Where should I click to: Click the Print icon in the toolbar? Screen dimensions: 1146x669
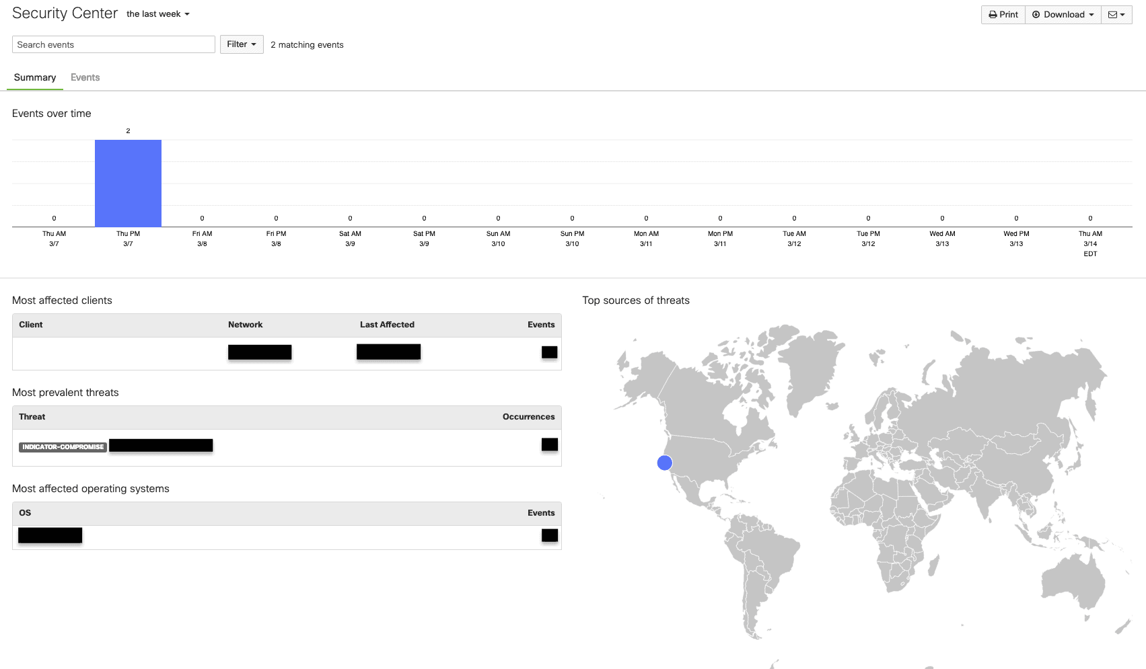coord(1002,14)
